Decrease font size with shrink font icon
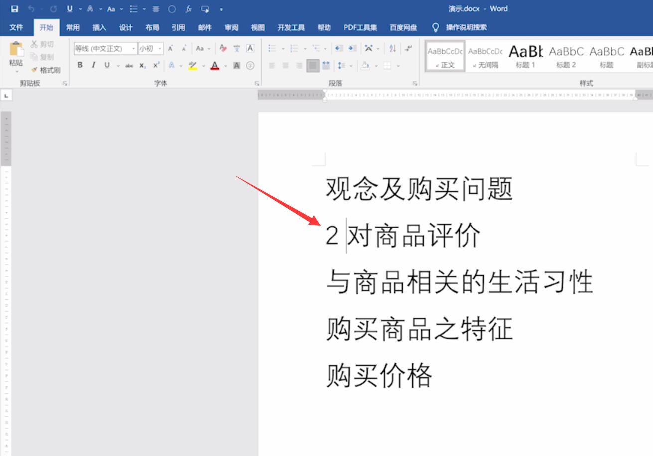Screen dimensions: 653x456 point(184,48)
